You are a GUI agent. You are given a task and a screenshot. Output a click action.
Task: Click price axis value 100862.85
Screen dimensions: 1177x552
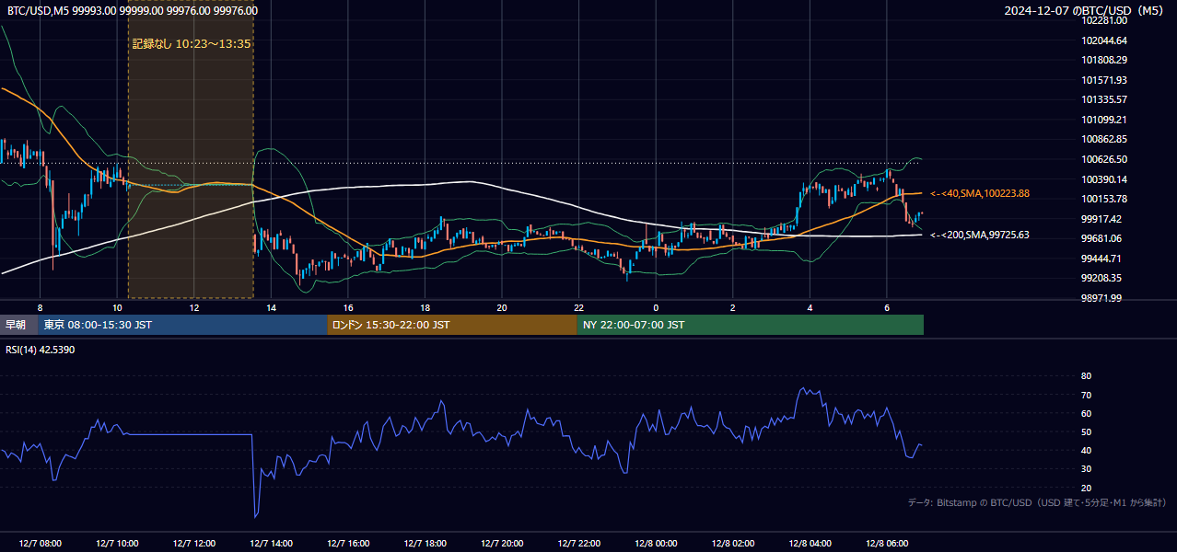pos(1104,139)
